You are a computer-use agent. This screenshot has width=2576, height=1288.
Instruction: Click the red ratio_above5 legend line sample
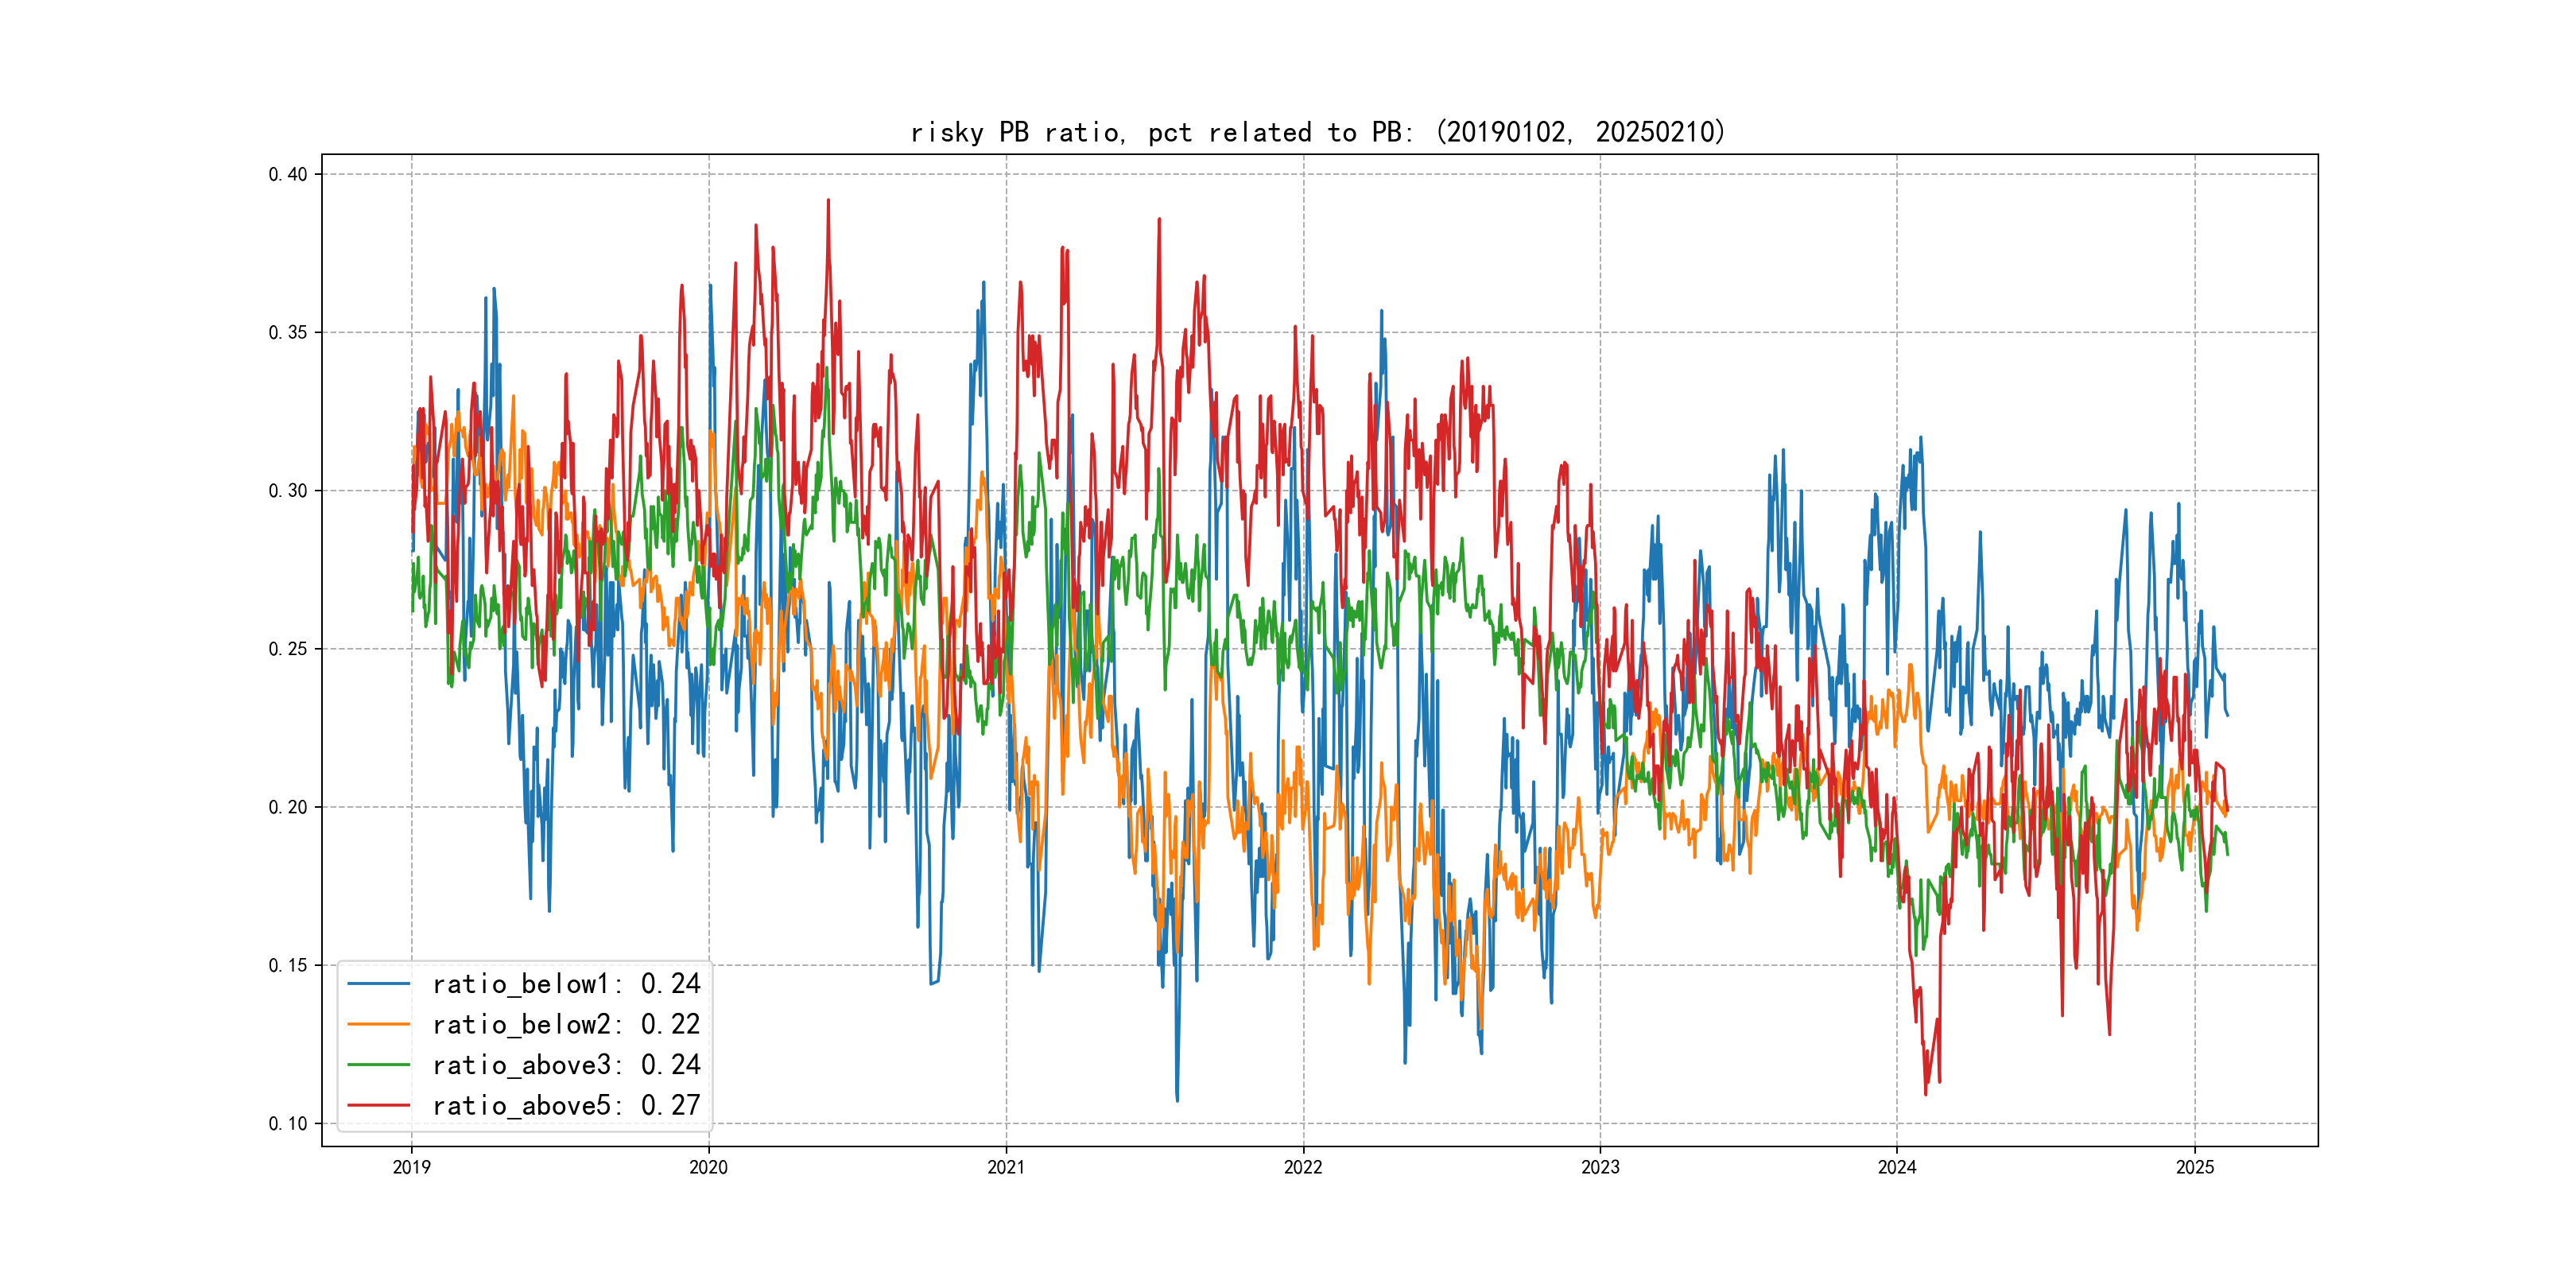[x=378, y=1105]
